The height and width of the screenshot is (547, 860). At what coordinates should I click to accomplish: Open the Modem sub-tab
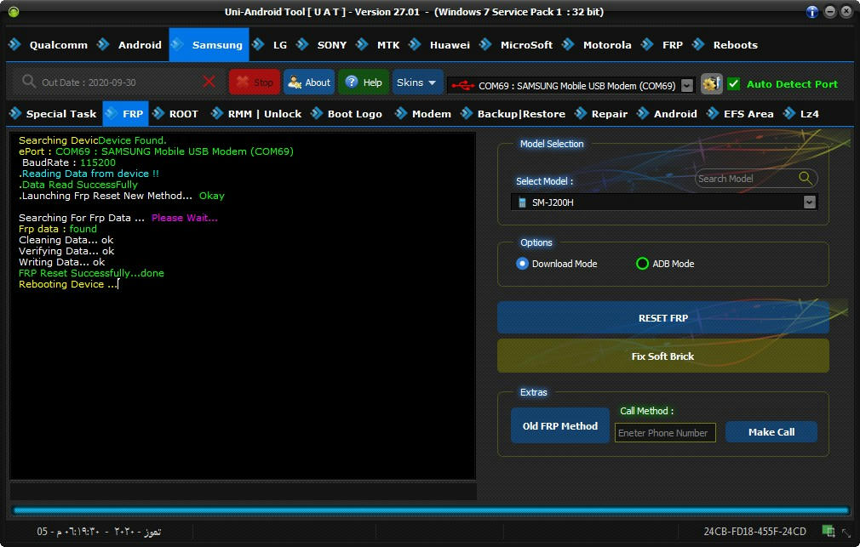point(423,113)
